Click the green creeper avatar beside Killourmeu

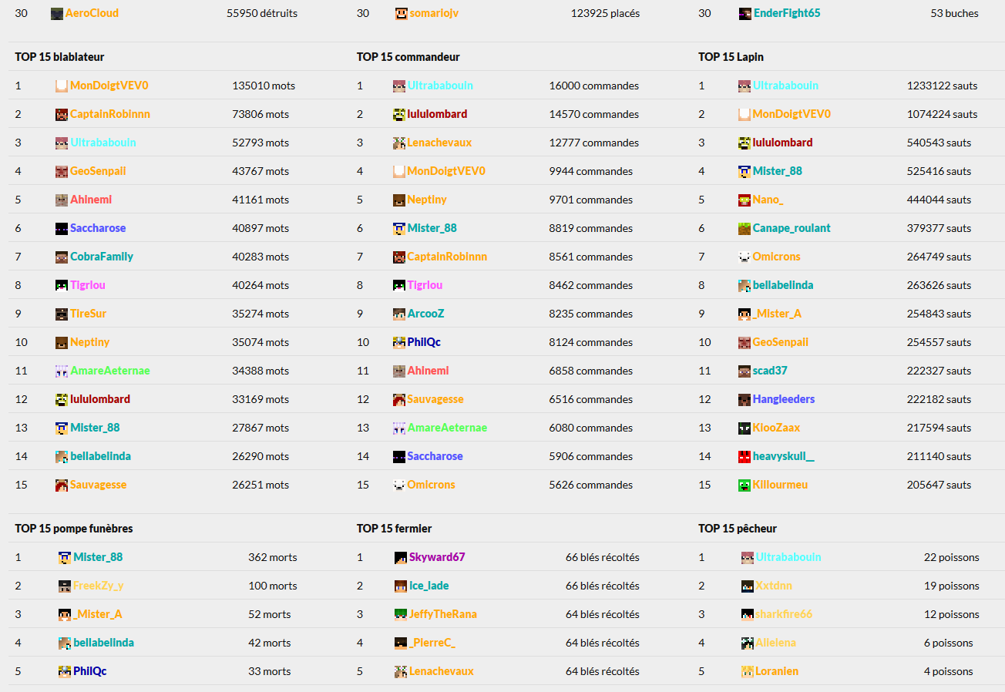(x=745, y=485)
